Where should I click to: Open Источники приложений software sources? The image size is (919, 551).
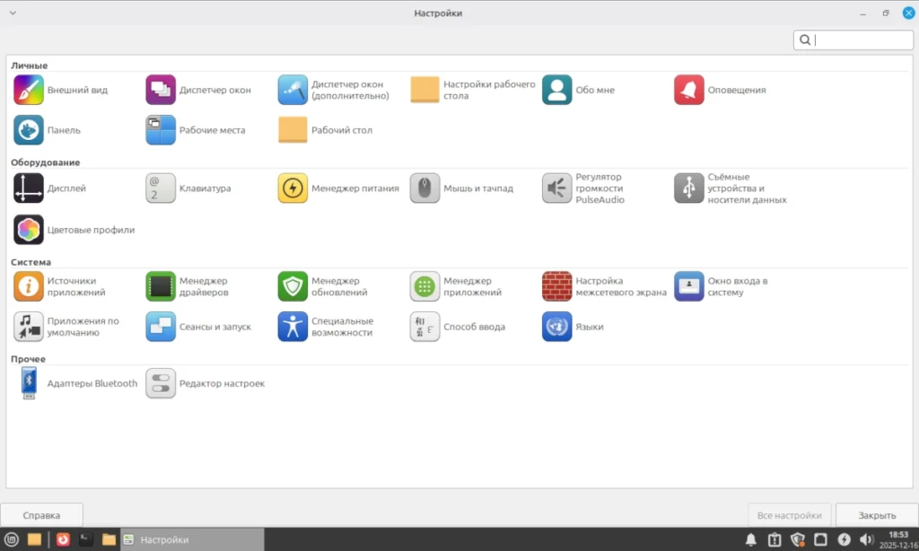(60, 286)
